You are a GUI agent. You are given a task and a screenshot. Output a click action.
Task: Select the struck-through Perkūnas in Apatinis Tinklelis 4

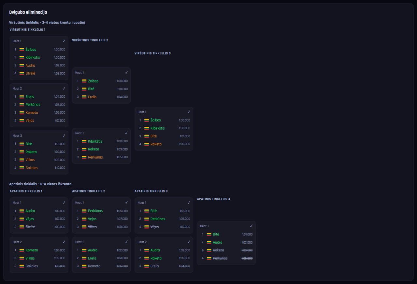click(x=220, y=258)
